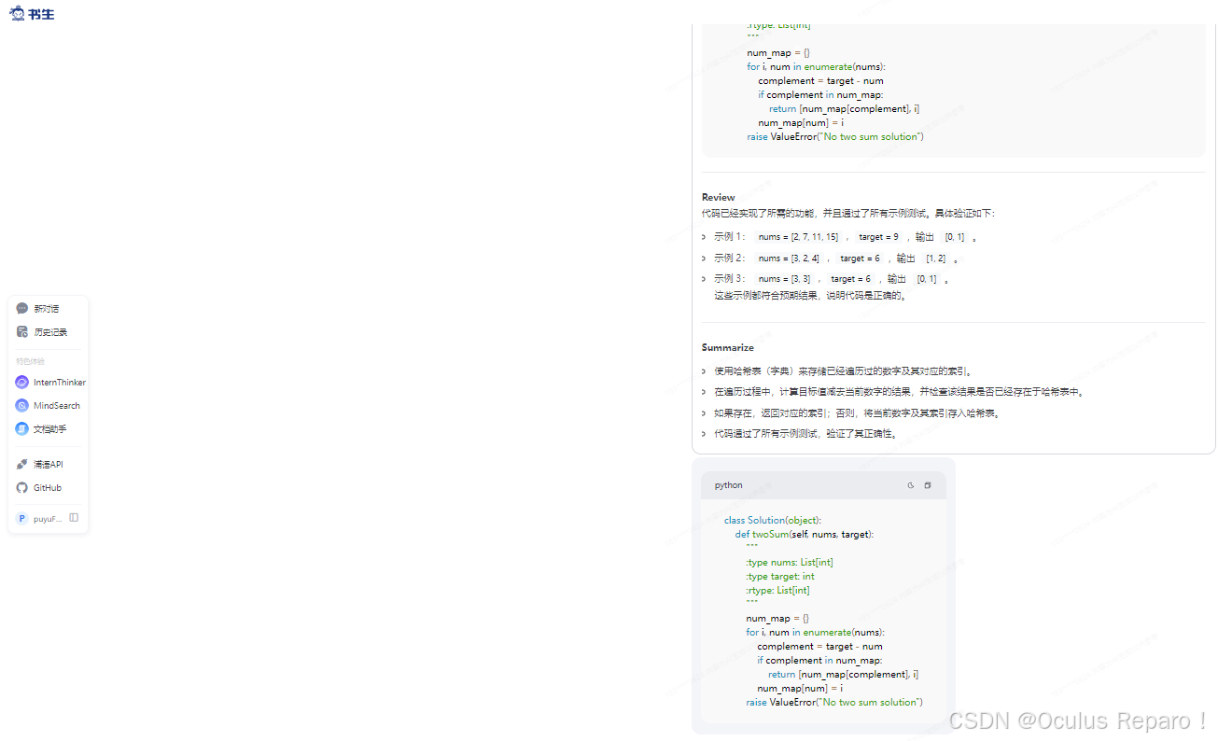This screenshot has width=1218, height=741.
Task: Click the return [num_map[complement], i] in upper block
Action: (x=844, y=108)
